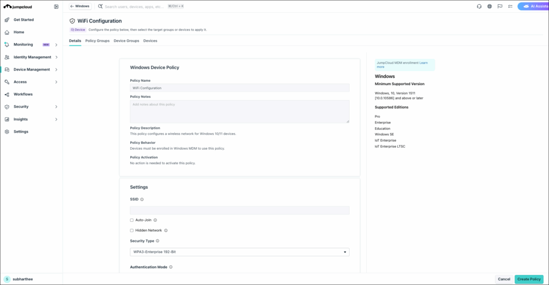Click the Settings gear icon
Image resolution: width=549 pixels, height=285 pixels.
[x=7, y=132]
